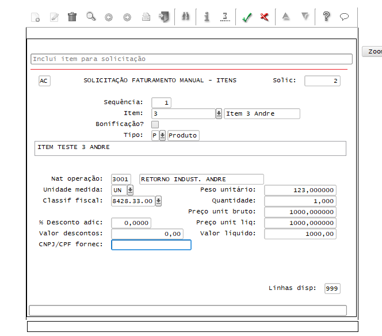Screen dimensions: 382x336
Task: Click the CNPJ/CPF fornec input field
Action: (151, 245)
